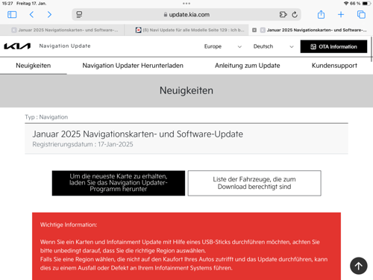Tap the 15:27 clock in status bar
Image resolution: width=373 pixels, height=280 pixels.
point(7,4)
